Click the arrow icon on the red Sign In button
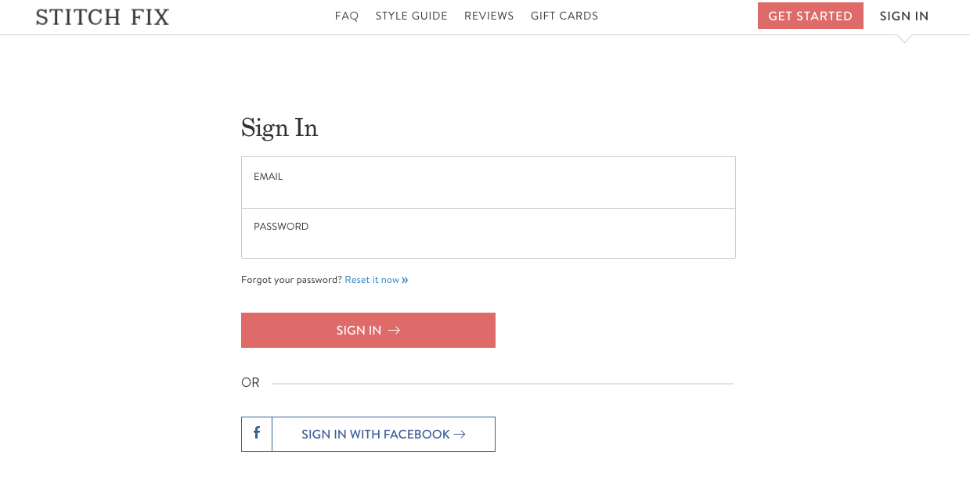This screenshot has width=970, height=494. click(x=395, y=331)
